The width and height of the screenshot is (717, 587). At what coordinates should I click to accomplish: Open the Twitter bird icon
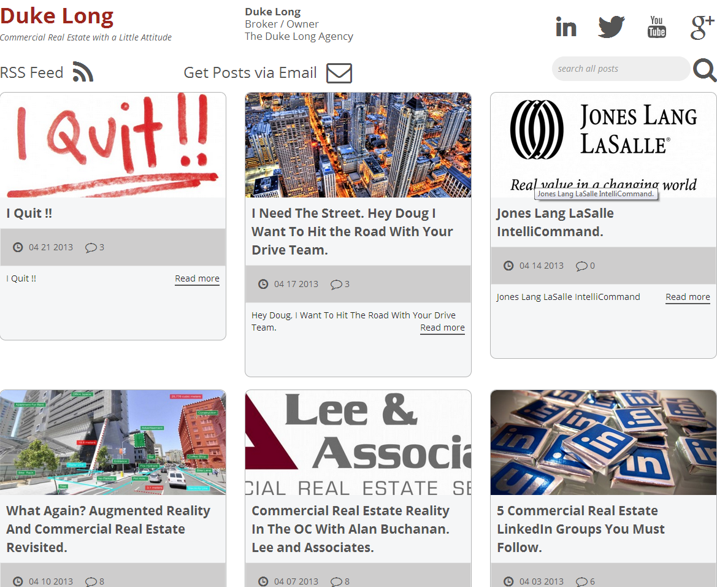pyautogui.click(x=612, y=26)
